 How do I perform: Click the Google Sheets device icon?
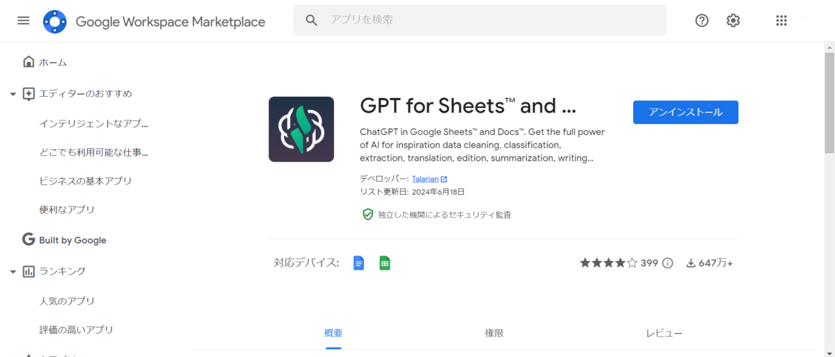[385, 263]
